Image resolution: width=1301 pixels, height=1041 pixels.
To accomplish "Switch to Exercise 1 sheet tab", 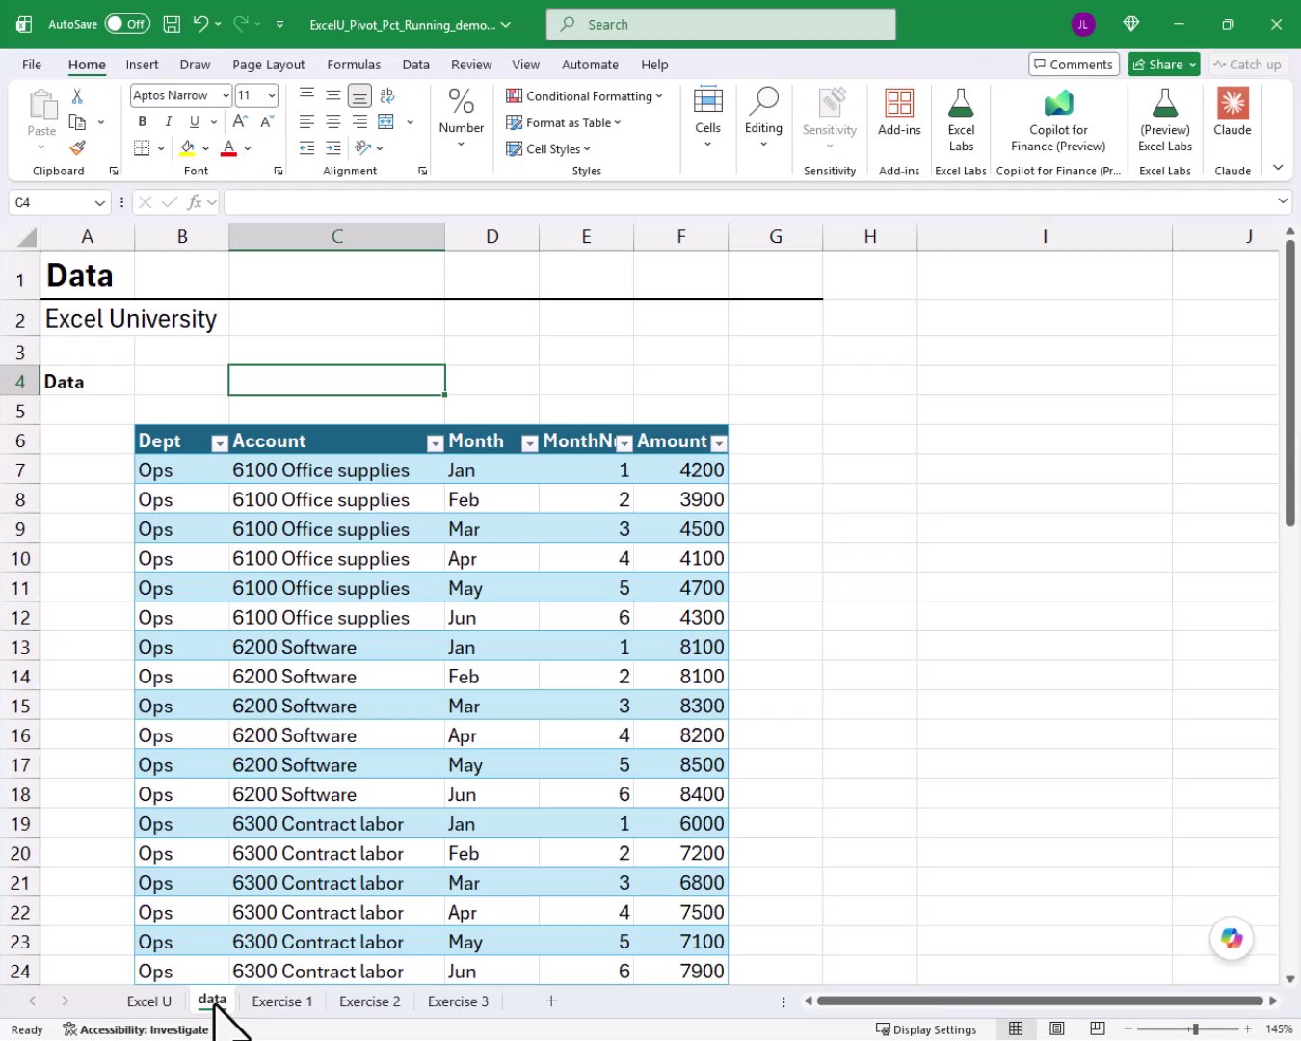I will pos(282,1001).
